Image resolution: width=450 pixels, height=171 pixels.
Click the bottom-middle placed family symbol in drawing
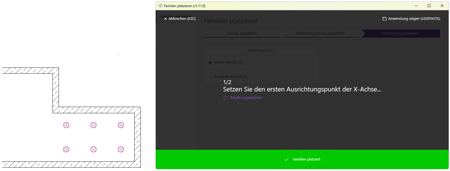coord(93,149)
